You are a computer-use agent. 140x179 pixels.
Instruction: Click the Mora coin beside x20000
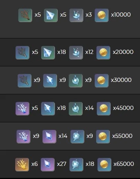(x=103, y=53)
